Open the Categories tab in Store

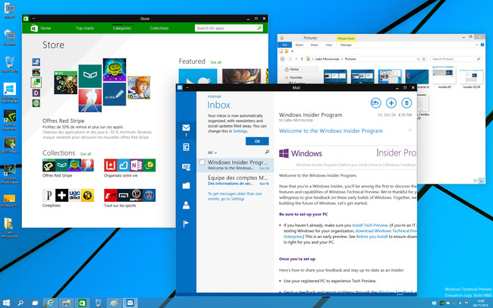pyautogui.click(x=122, y=28)
